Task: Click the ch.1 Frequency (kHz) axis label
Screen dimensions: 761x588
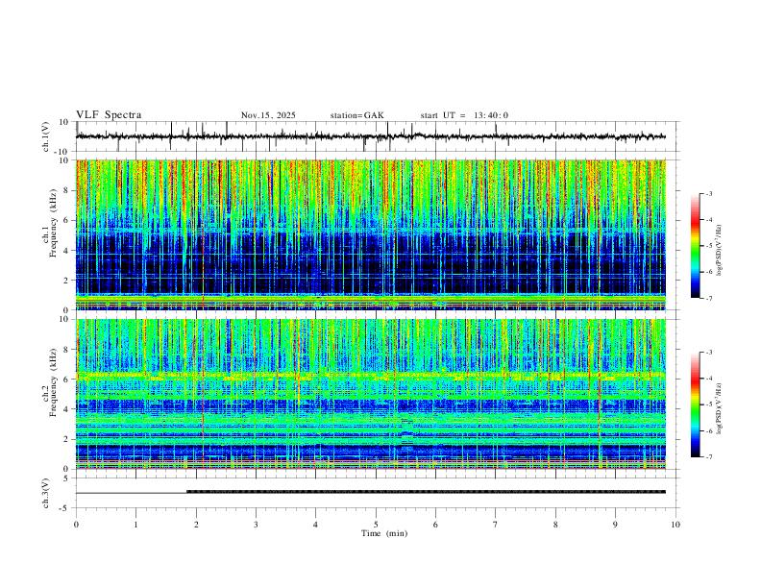Action: click(x=50, y=223)
